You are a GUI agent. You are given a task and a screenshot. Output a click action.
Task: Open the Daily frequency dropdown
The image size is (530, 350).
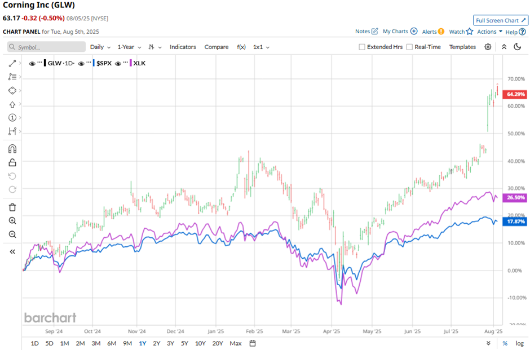(x=100, y=47)
